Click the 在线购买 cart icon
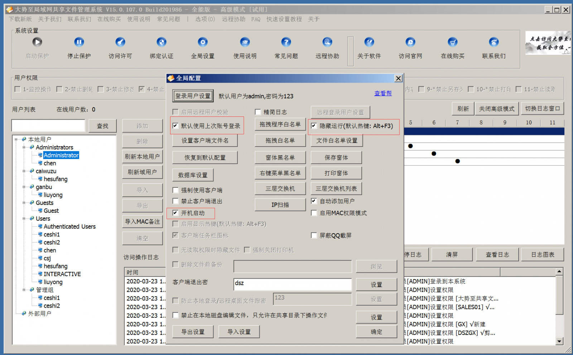This screenshot has width=573, height=355. tap(452, 42)
